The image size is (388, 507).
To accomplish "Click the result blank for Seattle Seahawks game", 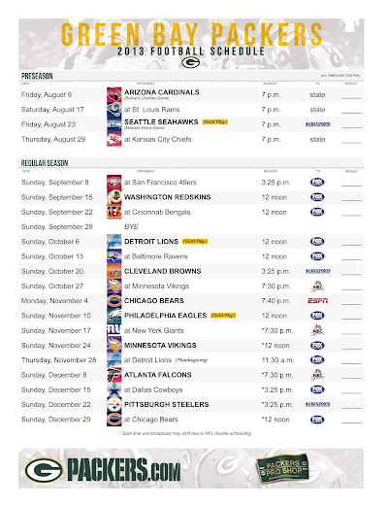I will coord(351,127).
